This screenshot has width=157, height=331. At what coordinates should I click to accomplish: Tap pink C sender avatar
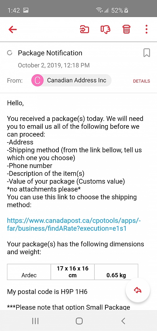click(x=37, y=81)
